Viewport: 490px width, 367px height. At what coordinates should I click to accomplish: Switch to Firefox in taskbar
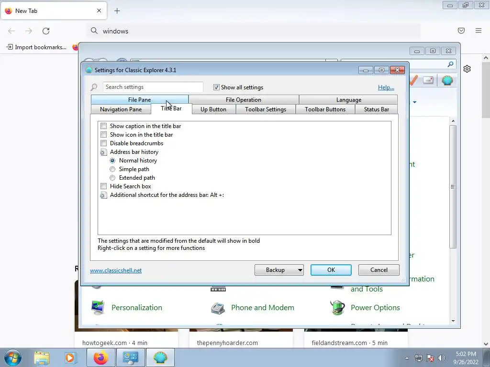[100, 357]
